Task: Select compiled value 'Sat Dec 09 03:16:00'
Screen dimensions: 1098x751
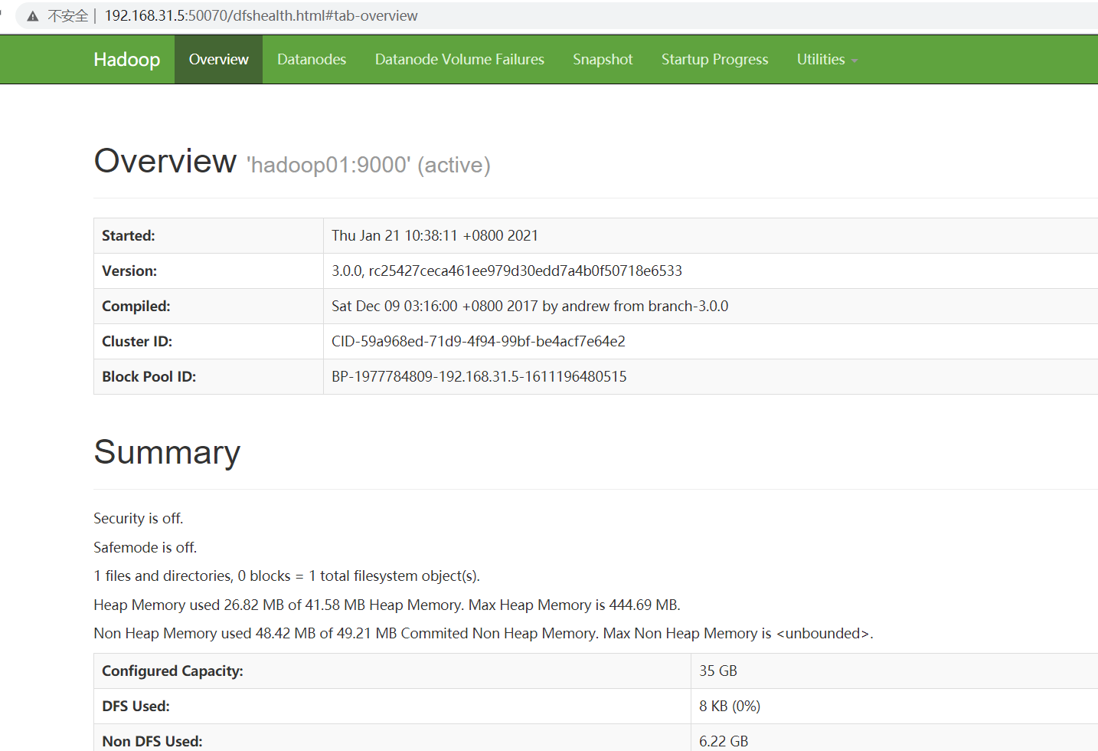Action: click(x=530, y=307)
